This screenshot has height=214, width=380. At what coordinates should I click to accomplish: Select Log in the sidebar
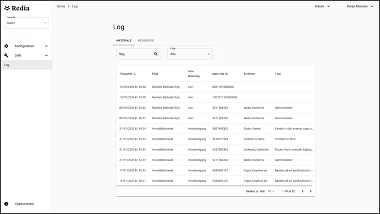click(27, 65)
